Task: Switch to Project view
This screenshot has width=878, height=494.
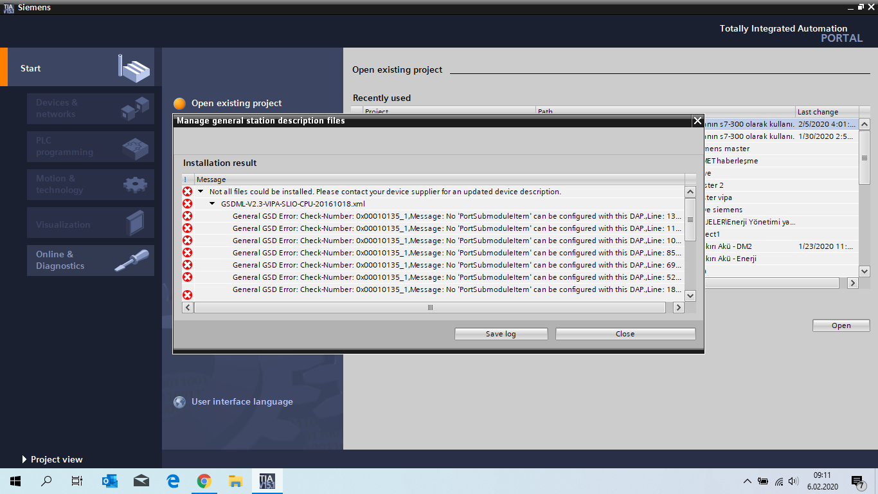Action: [52, 459]
